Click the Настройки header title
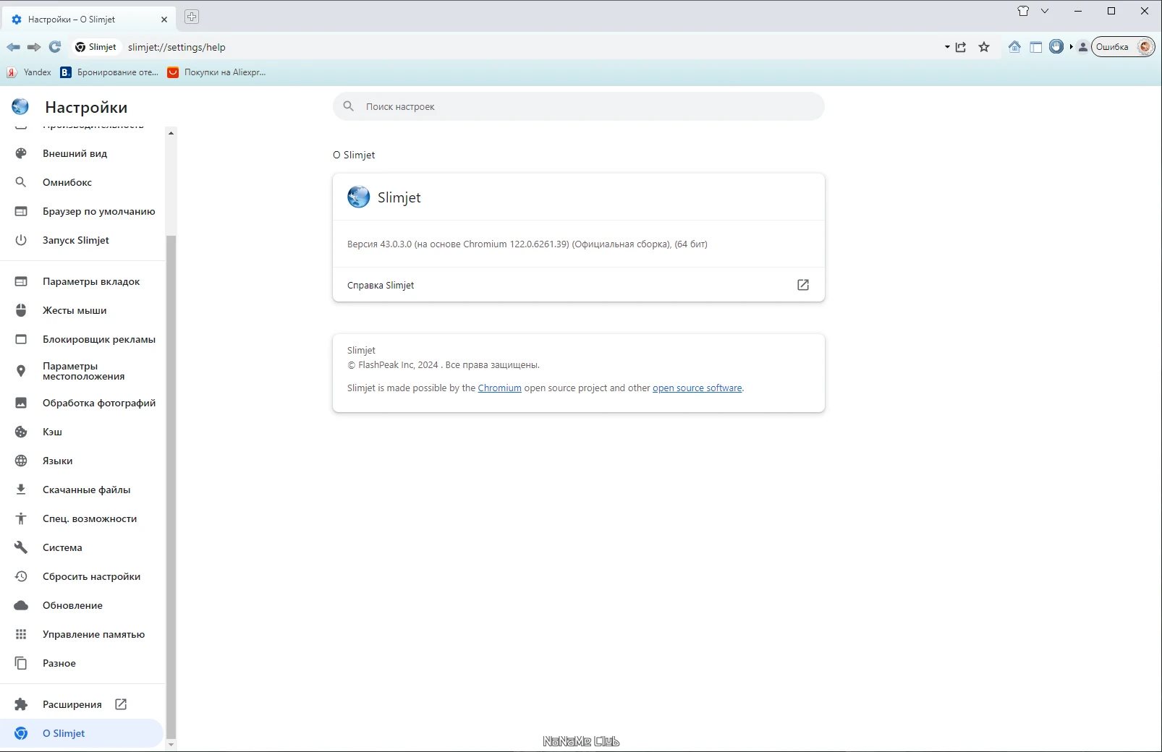The image size is (1162, 752). click(86, 107)
